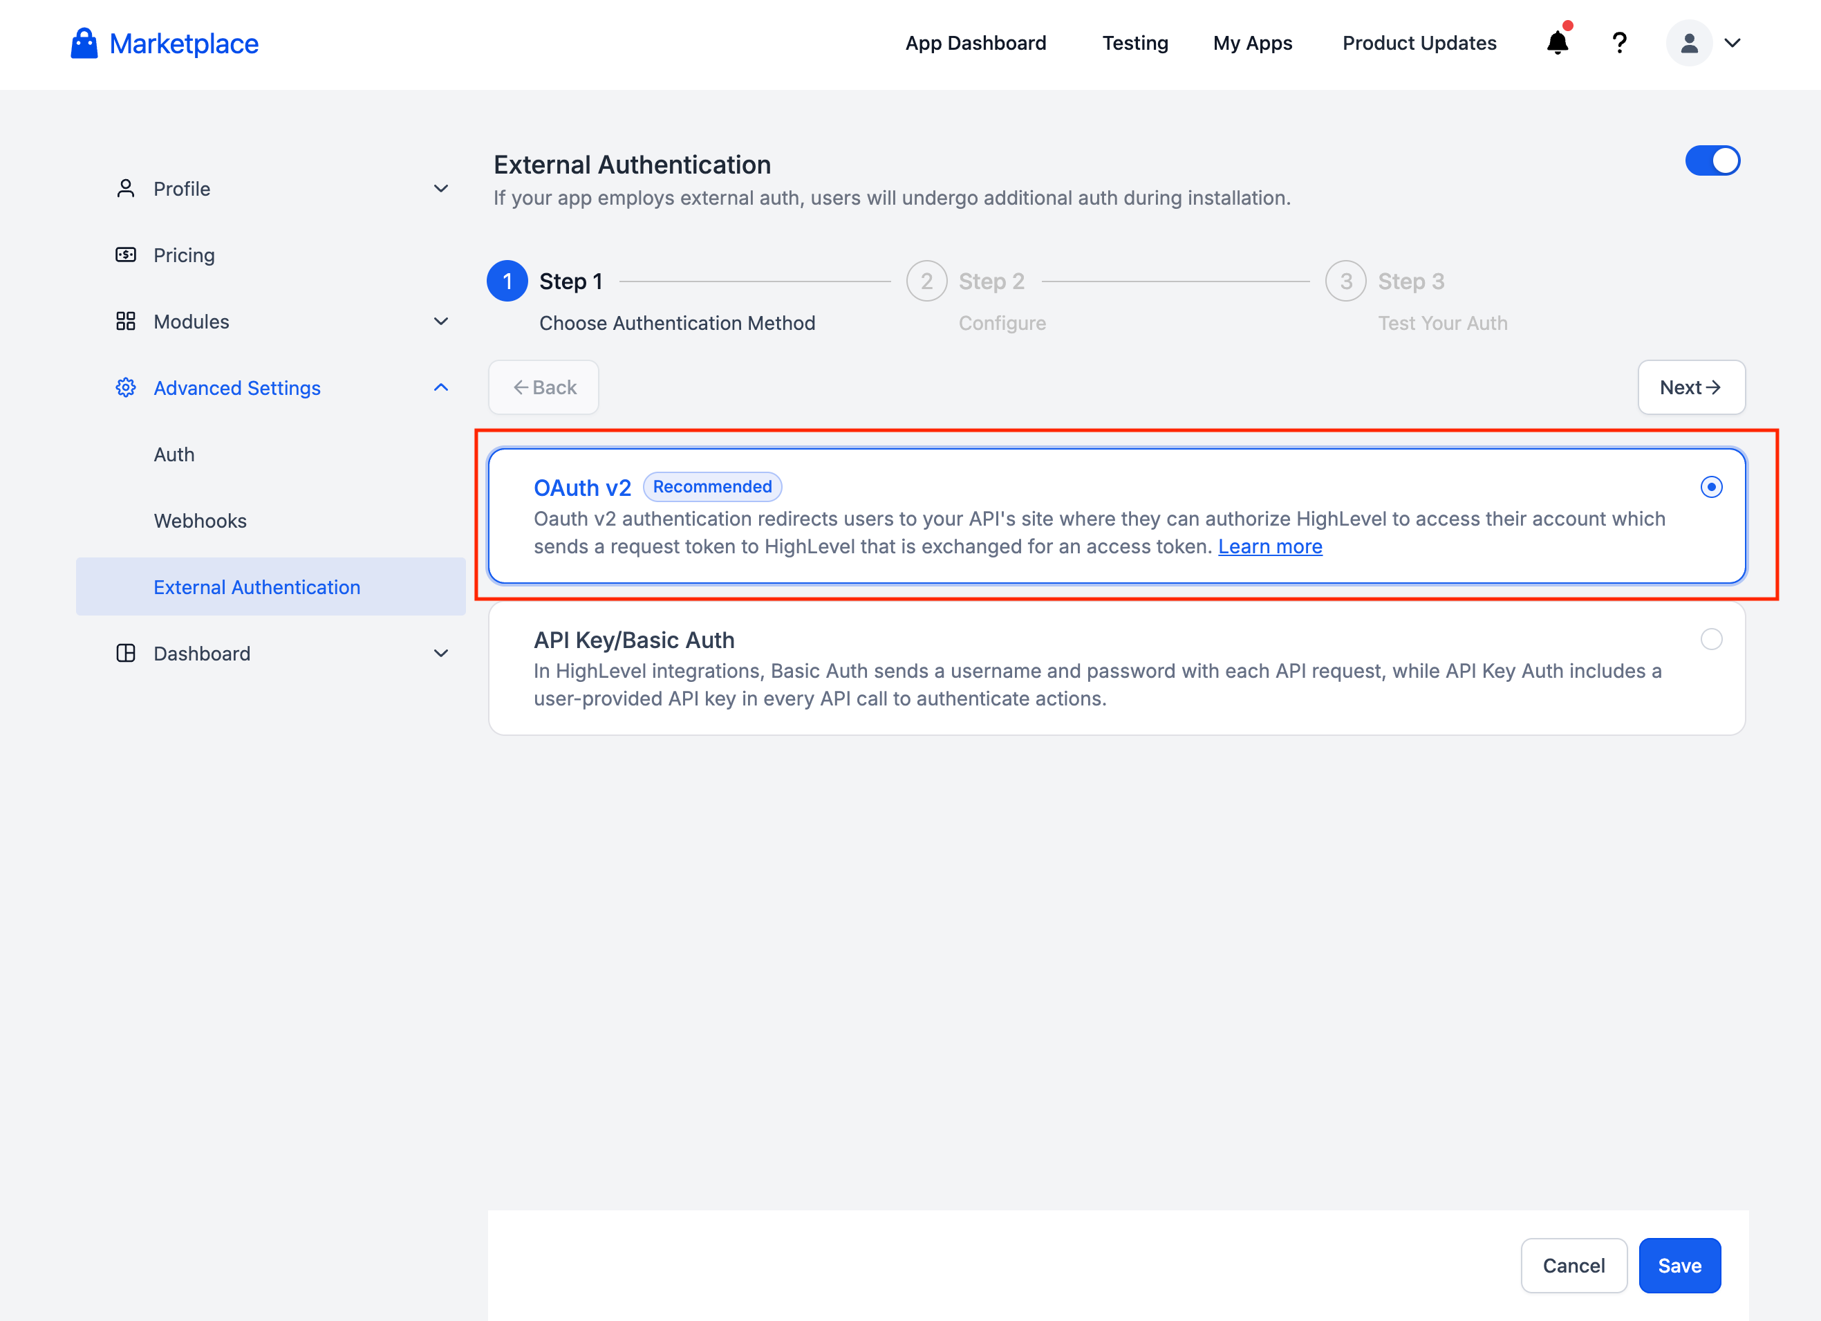Click the Pricing dollar bill icon
This screenshot has width=1821, height=1321.
125,255
